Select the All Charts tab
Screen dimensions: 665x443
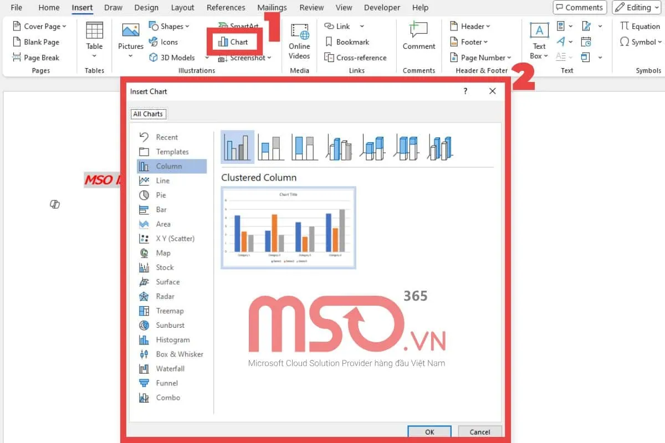pos(148,114)
